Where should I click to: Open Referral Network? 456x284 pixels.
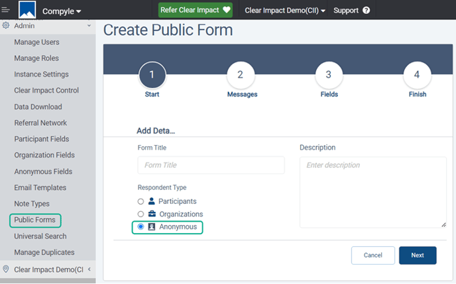[x=40, y=123]
